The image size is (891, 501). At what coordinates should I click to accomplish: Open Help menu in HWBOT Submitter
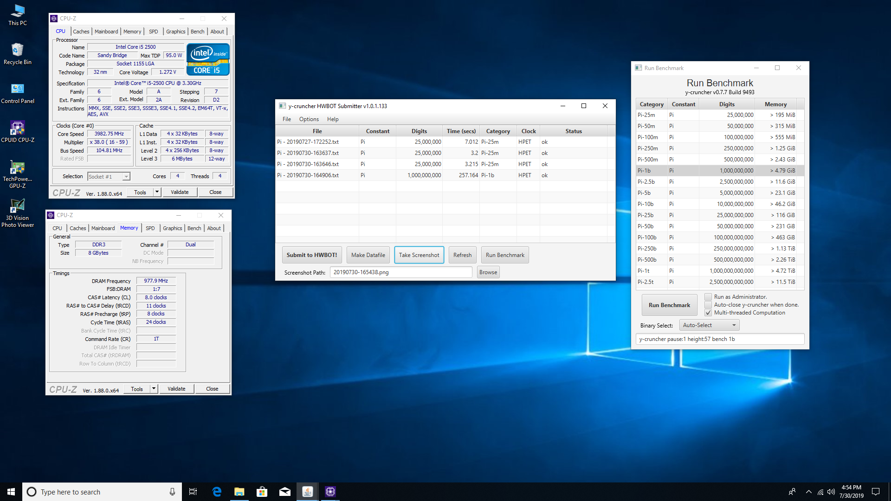(333, 119)
